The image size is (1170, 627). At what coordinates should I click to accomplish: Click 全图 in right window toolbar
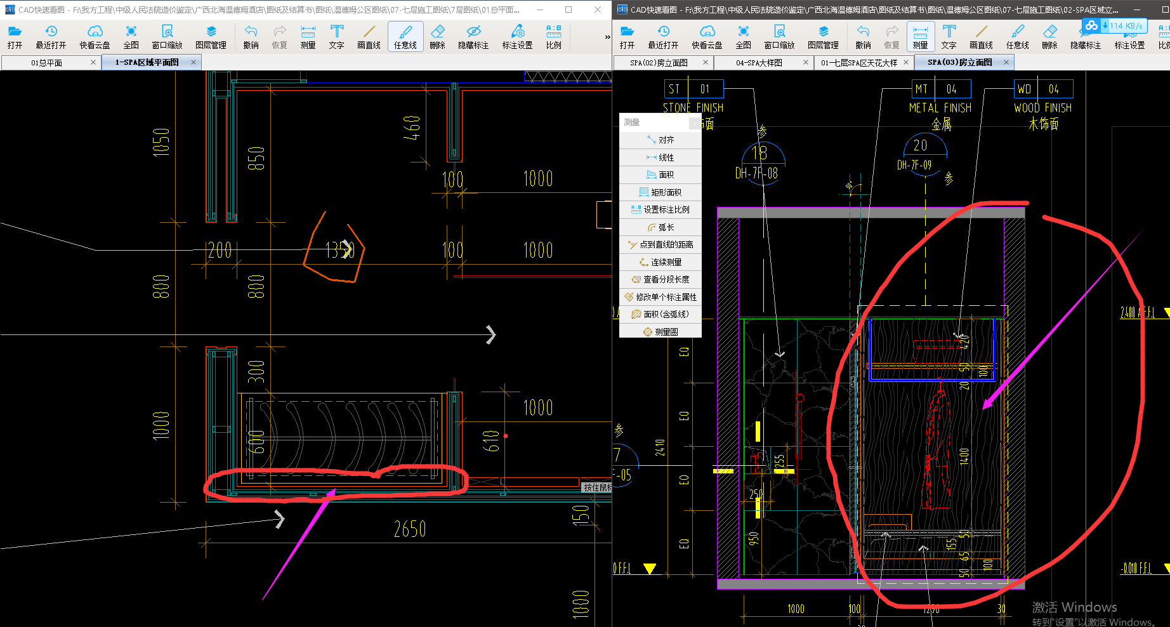[x=743, y=37]
